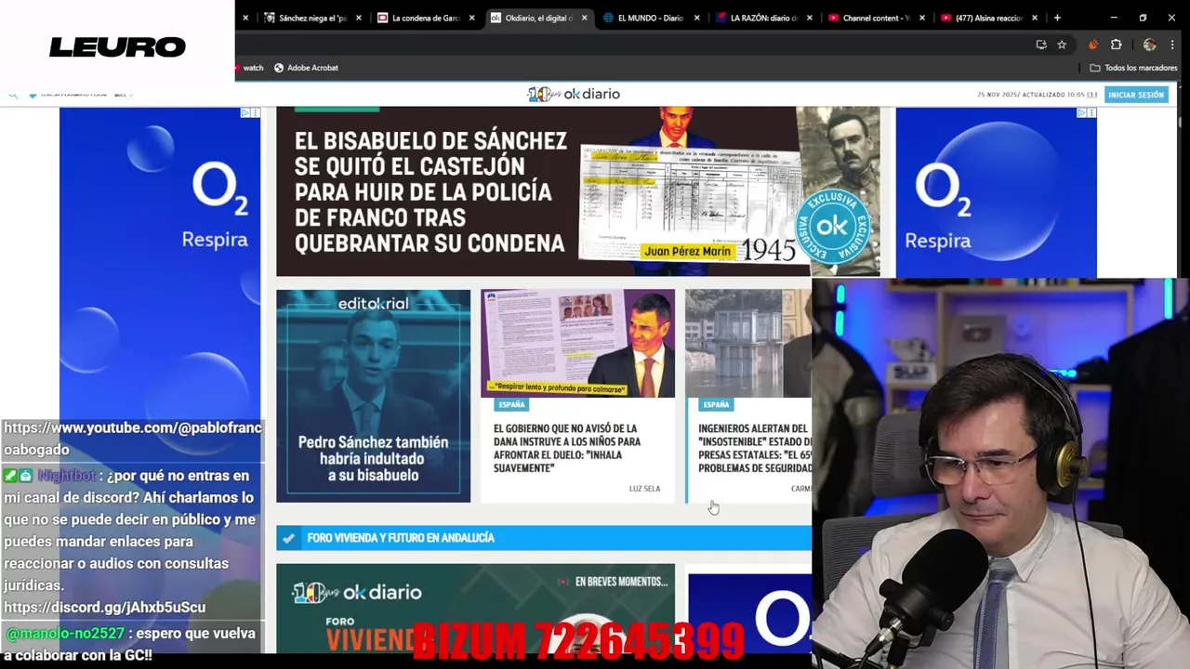Screen dimensions: 1190x669
Task: Close the Alsina reacciona tab
Action: pos(1035,18)
